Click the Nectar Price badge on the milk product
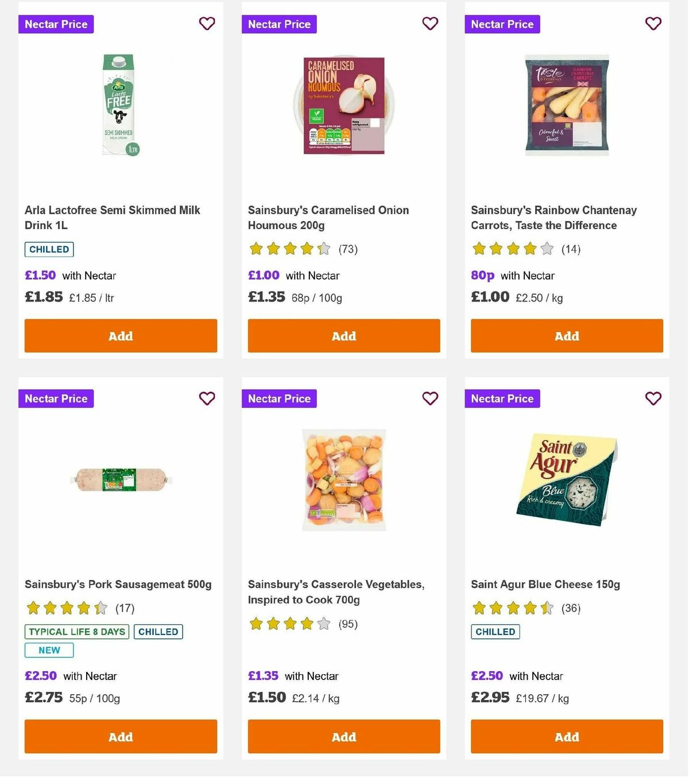The height and width of the screenshot is (778, 689). pos(56,24)
